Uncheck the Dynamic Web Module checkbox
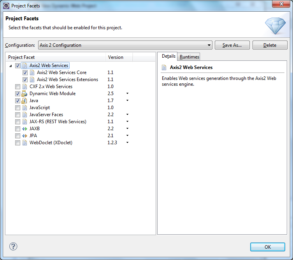 click(x=18, y=94)
